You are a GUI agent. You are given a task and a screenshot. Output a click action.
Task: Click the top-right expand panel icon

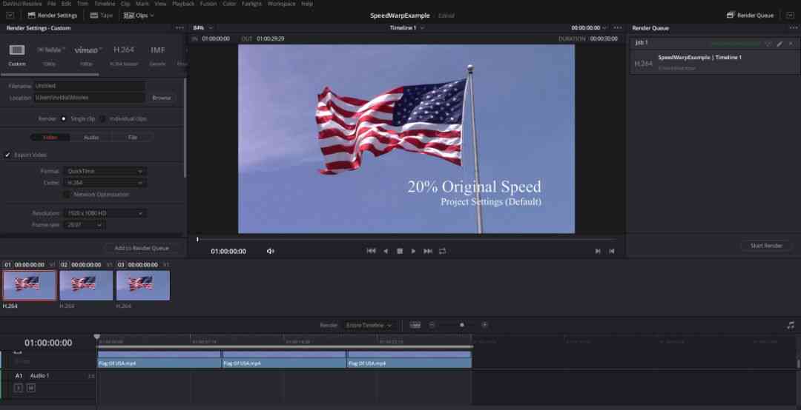(x=790, y=16)
